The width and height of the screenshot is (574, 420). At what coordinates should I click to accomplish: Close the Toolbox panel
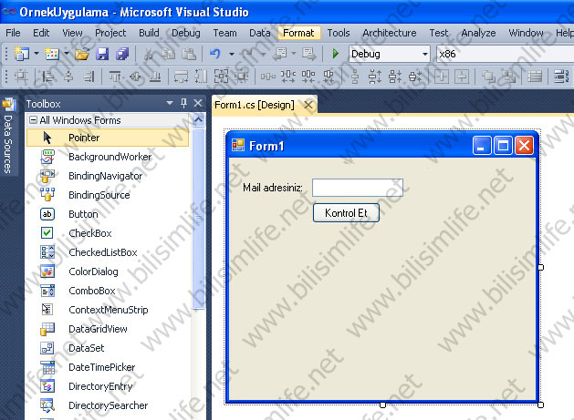tap(198, 104)
